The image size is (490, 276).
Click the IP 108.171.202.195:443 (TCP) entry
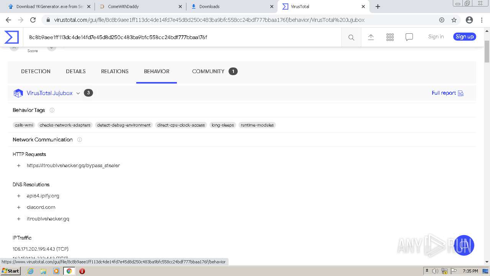tap(41, 249)
